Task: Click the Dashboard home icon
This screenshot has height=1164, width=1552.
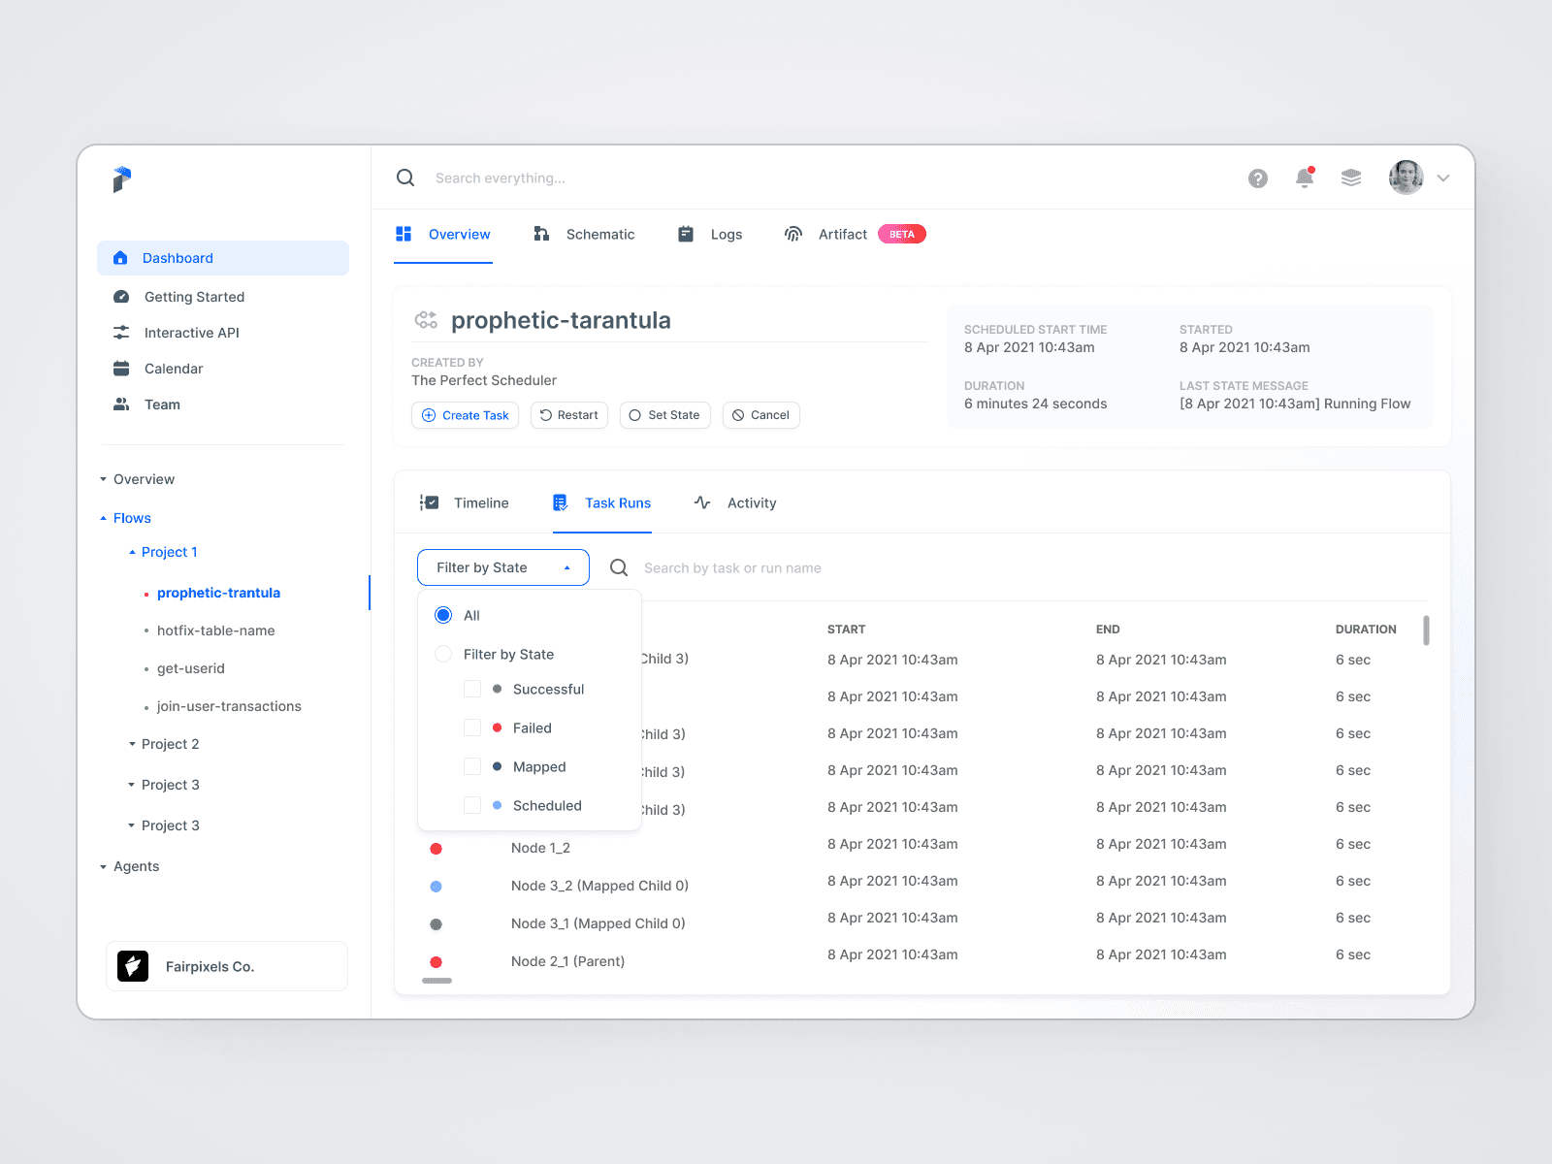Action: pyautogui.click(x=120, y=258)
